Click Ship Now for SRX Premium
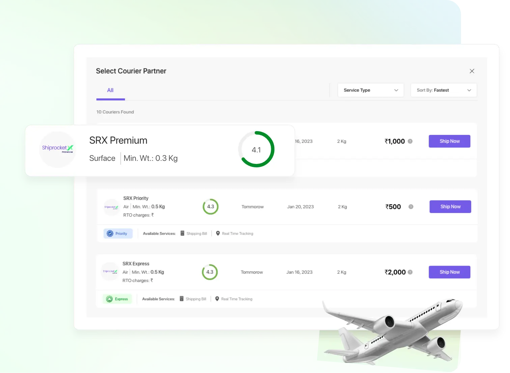Screen dimensions: 510x373 [x=449, y=141]
